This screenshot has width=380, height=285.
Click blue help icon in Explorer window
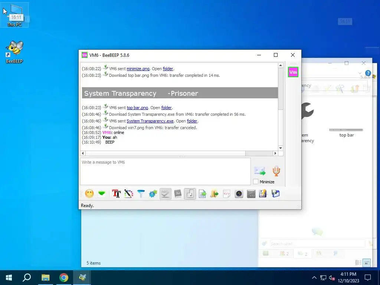368,73
